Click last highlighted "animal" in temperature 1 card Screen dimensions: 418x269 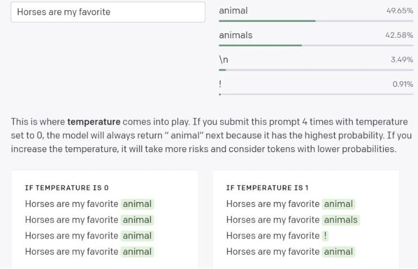pos(339,252)
